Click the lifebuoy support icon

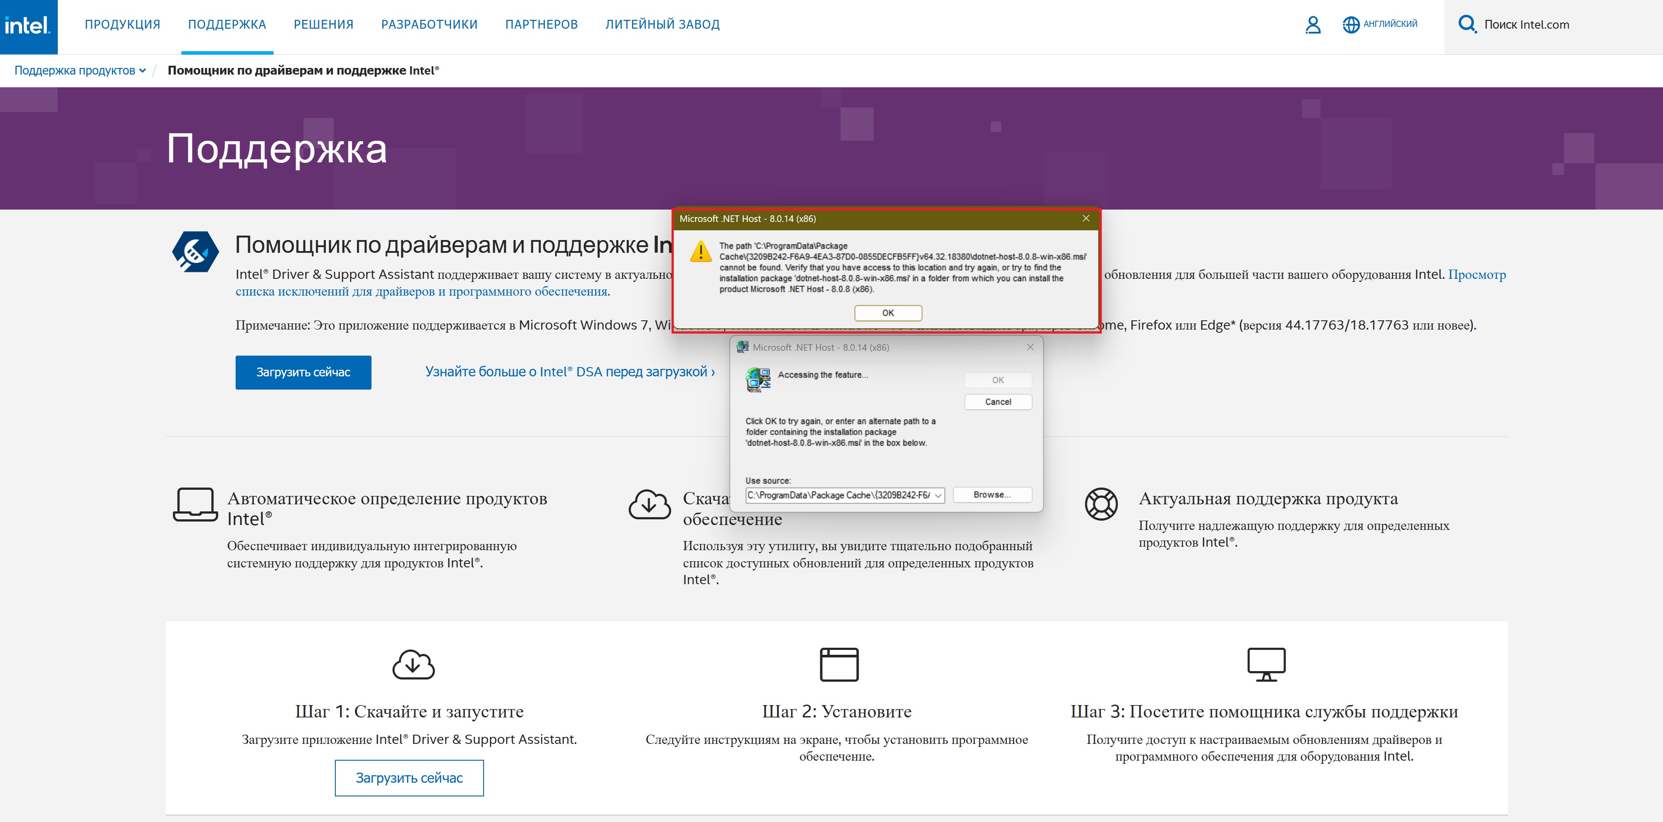point(1101,504)
